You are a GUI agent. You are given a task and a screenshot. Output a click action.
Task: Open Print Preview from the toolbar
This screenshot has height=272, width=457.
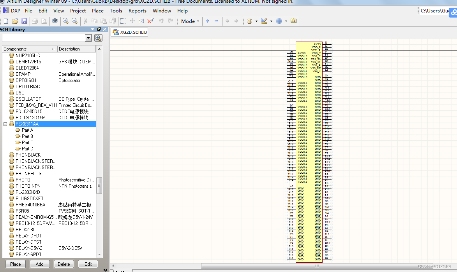(x=44, y=21)
